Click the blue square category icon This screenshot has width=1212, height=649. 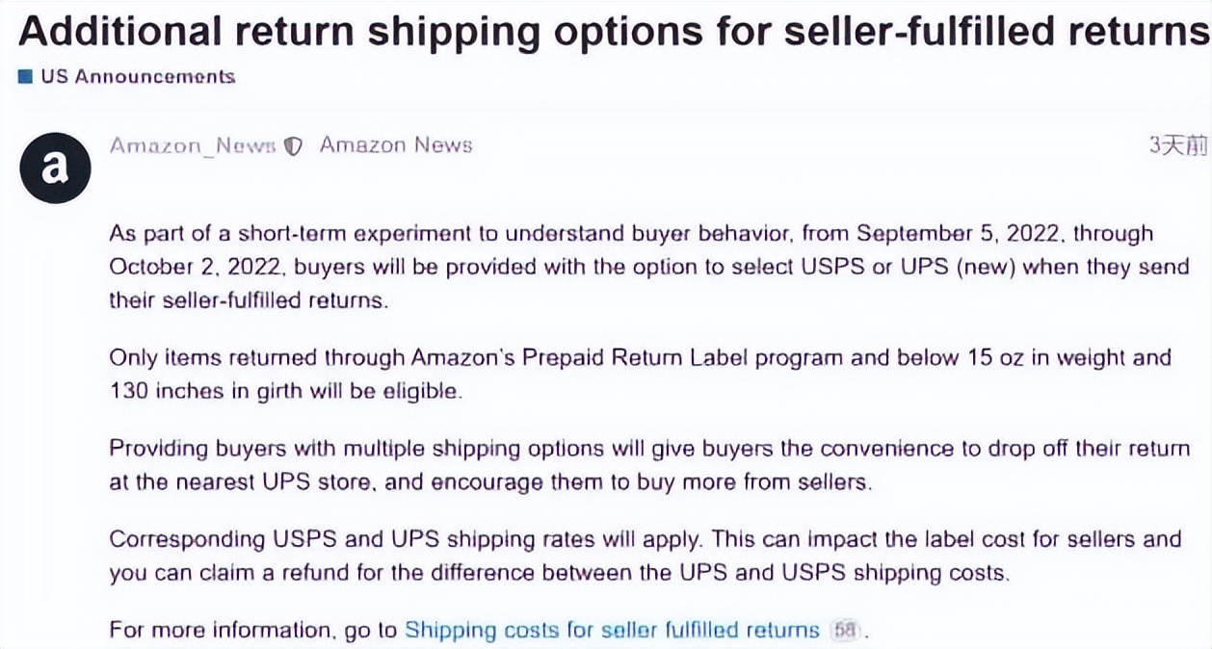tap(26, 76)
